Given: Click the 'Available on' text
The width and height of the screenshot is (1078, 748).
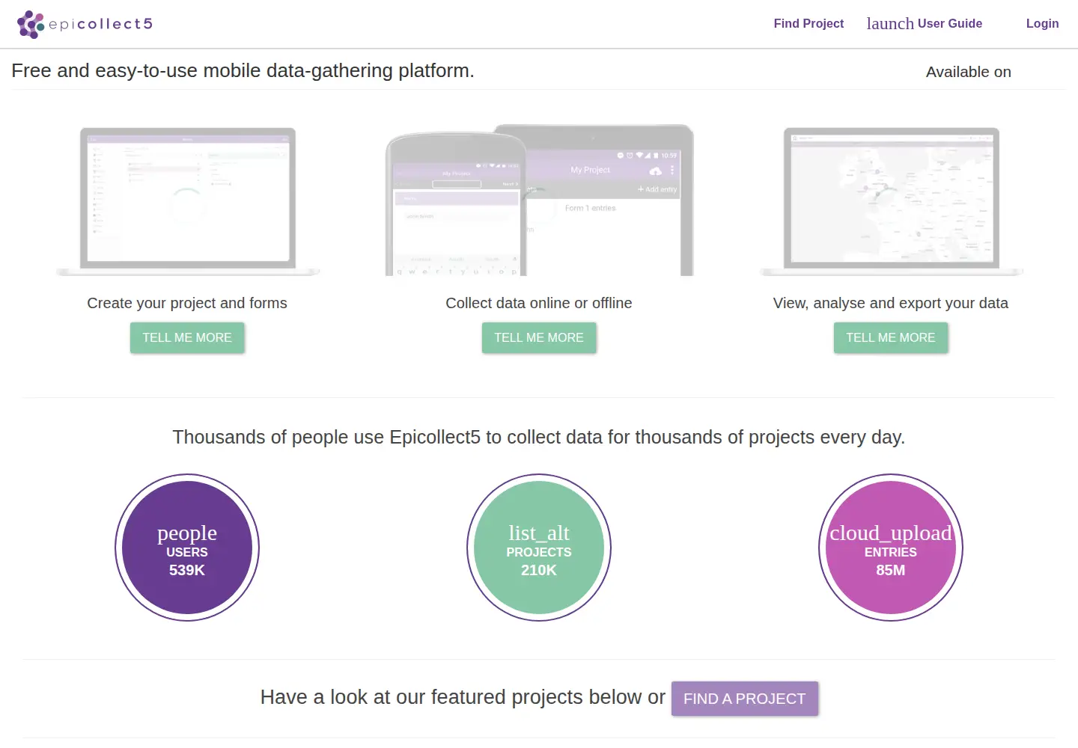Looking at the screenshot, I should point(969,72).
